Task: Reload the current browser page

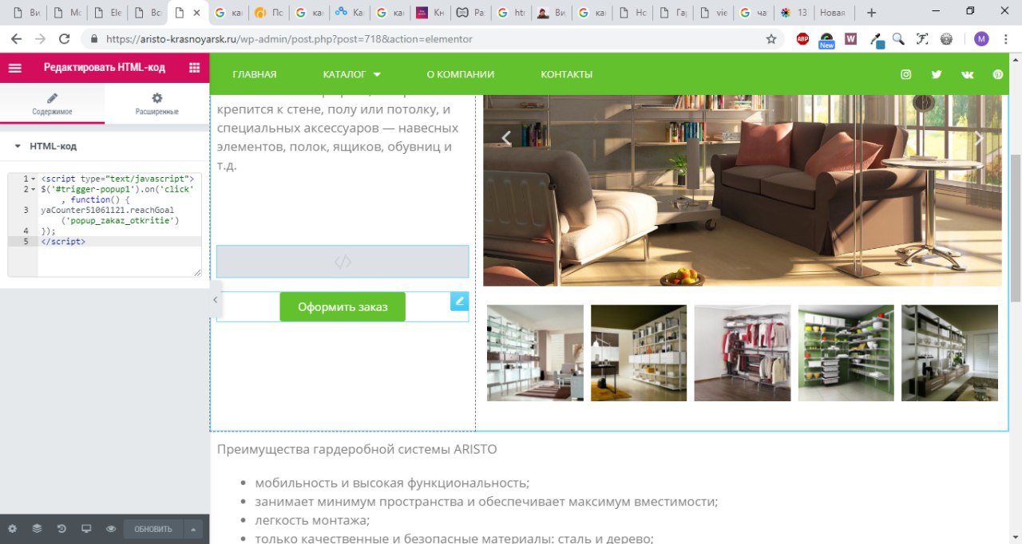Action: tap(65, 38)
